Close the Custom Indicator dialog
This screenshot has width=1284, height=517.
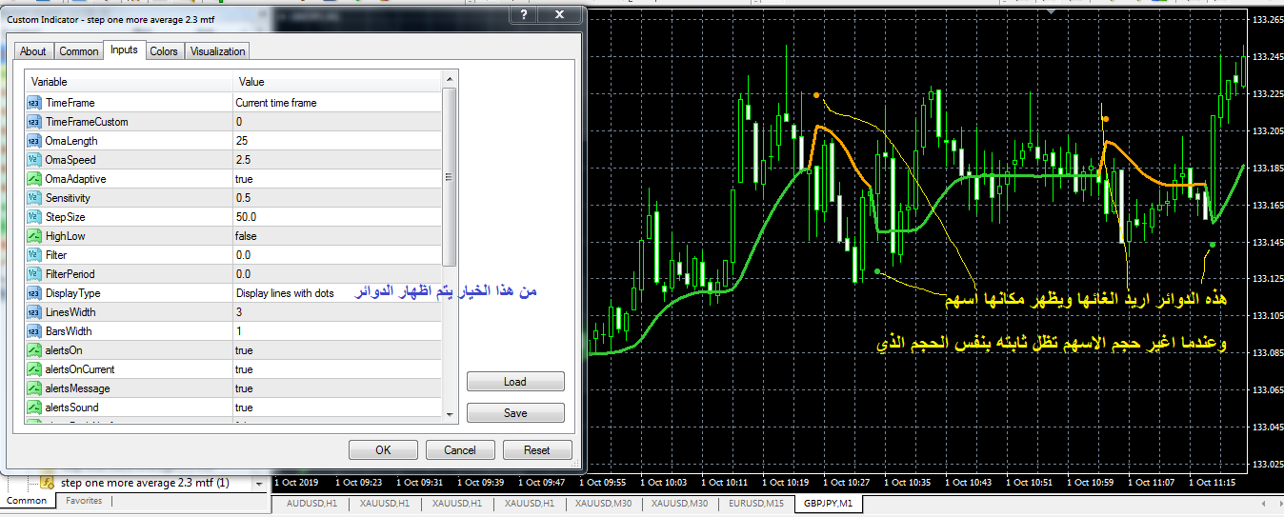[559, 15]
